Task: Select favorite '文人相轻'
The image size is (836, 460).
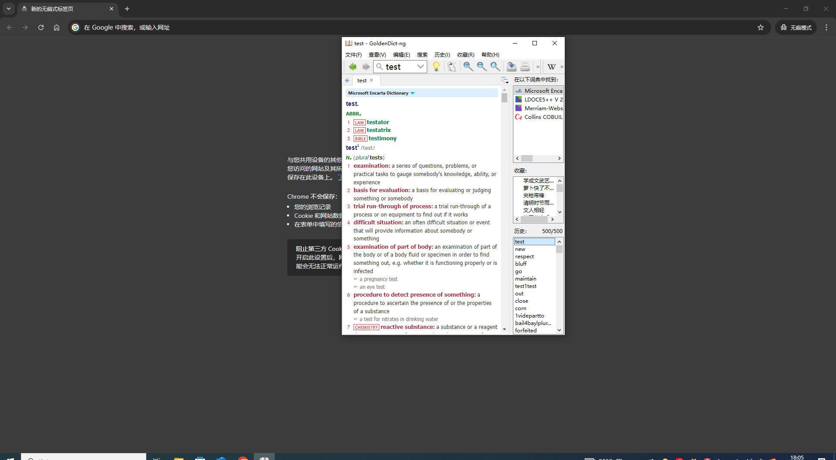Action: coord(534,210)
